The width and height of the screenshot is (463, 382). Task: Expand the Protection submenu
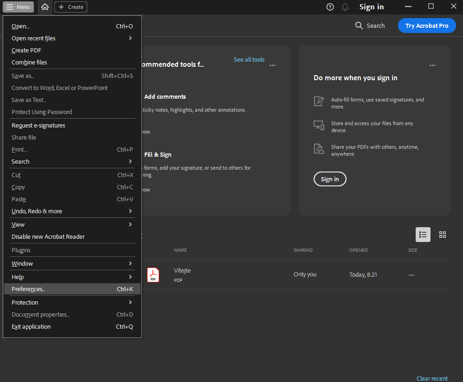(72, 303)
